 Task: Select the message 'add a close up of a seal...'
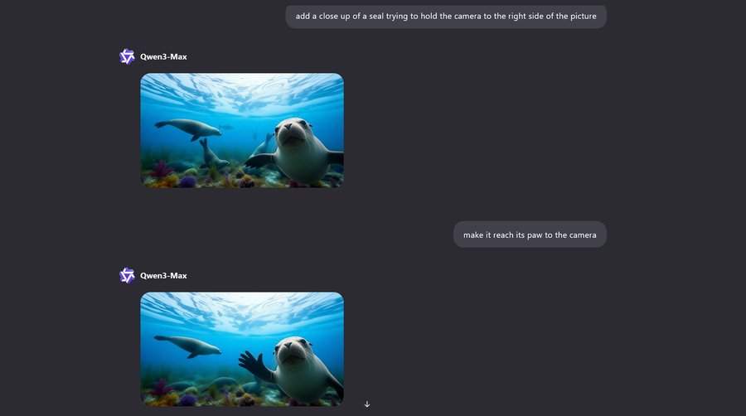coord(446,17)
